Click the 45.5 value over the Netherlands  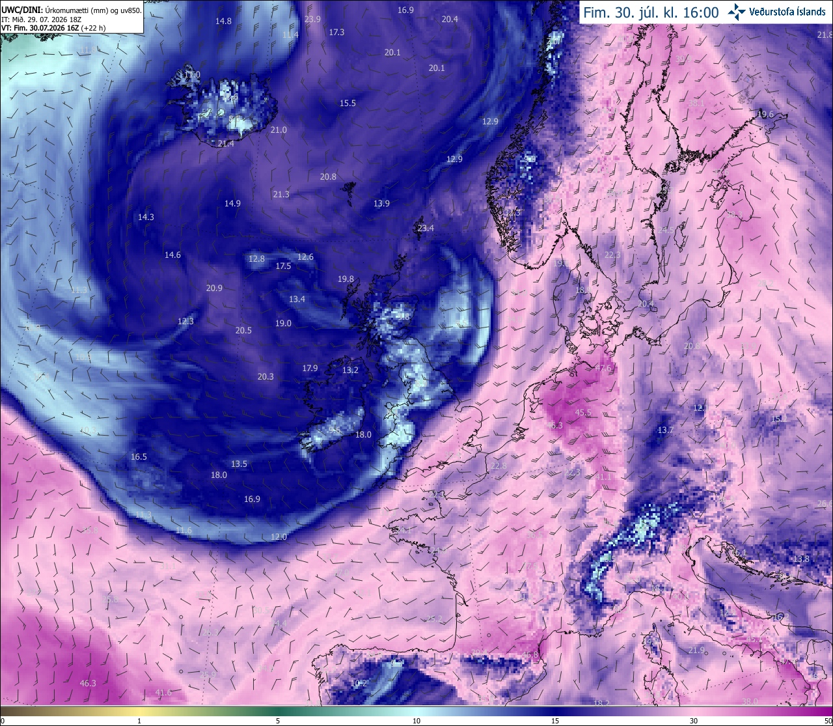tap(583, 412)
